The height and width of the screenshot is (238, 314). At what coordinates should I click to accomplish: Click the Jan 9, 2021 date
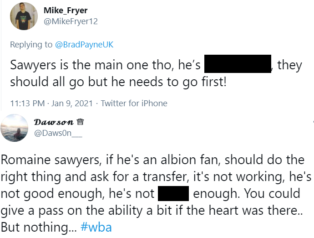(72, 103)
